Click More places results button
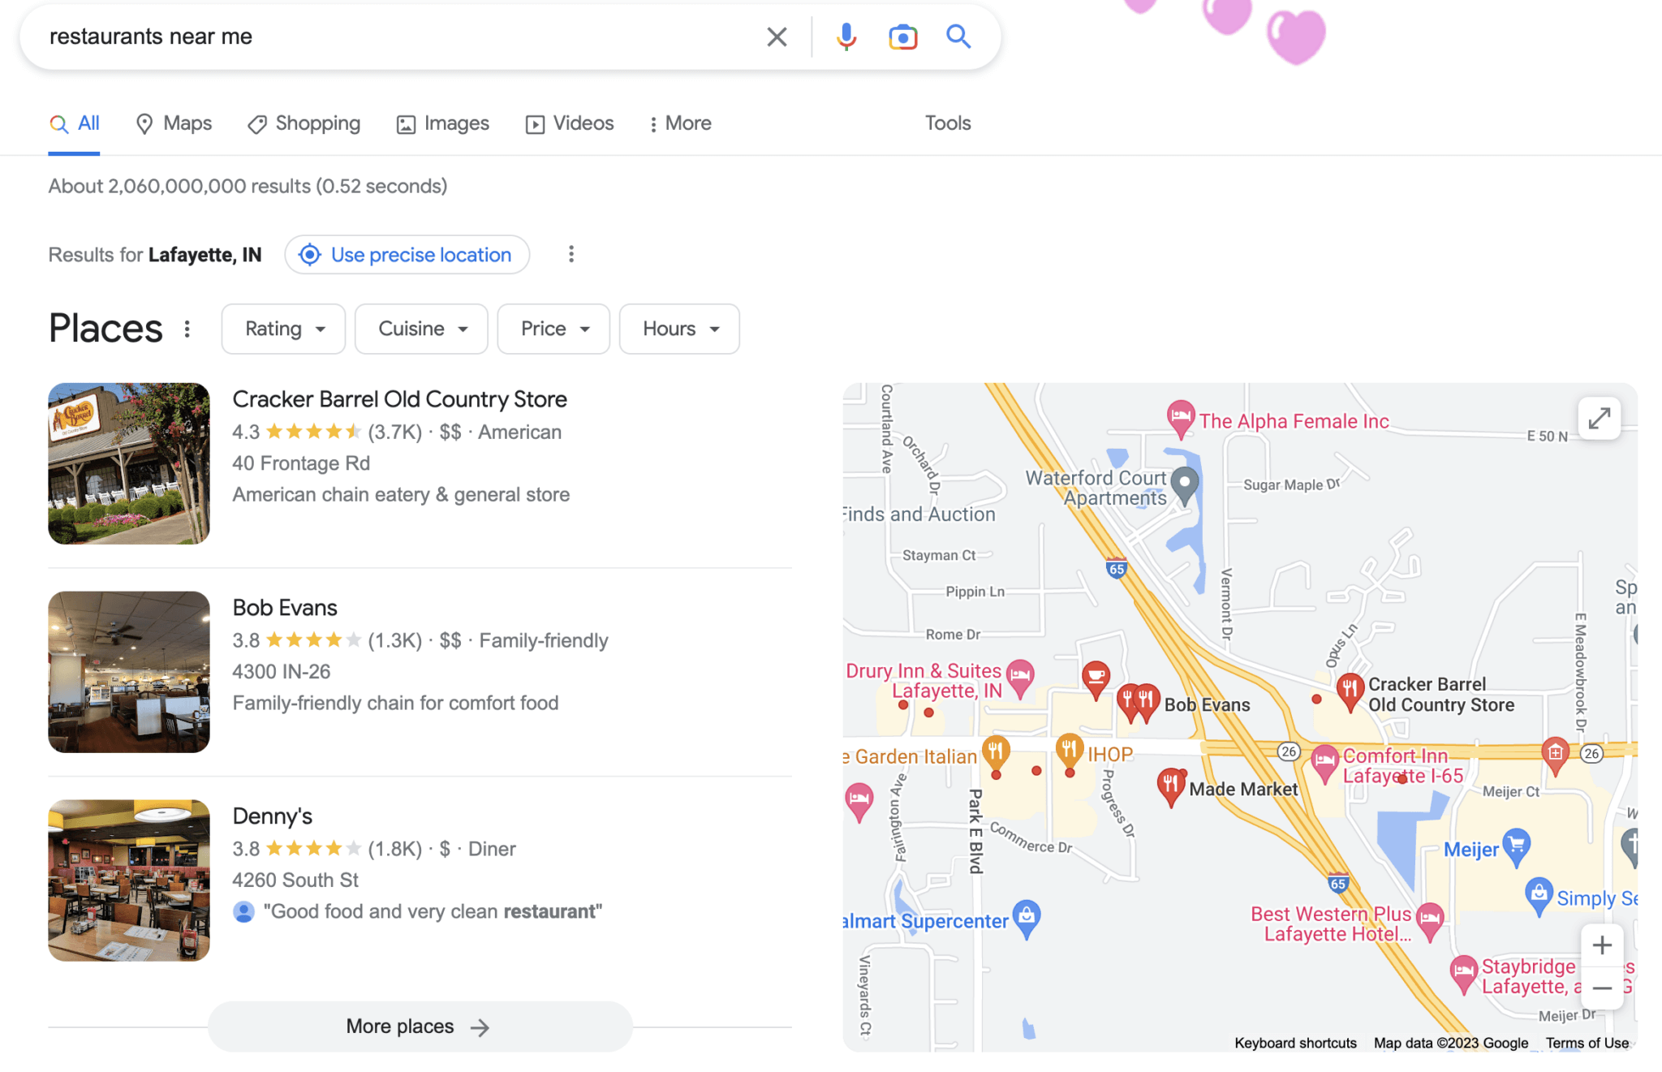Viewport: 1662px width, 1072px height. [x=416, y=1025]
